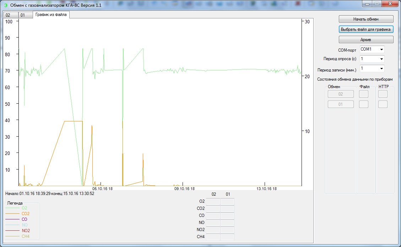Click the 09.10.16 18 time axis label

click(x=184, y=189)
